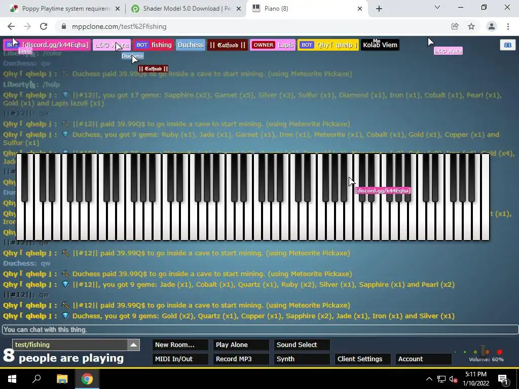Click the chat message input field

click(260, 329)
